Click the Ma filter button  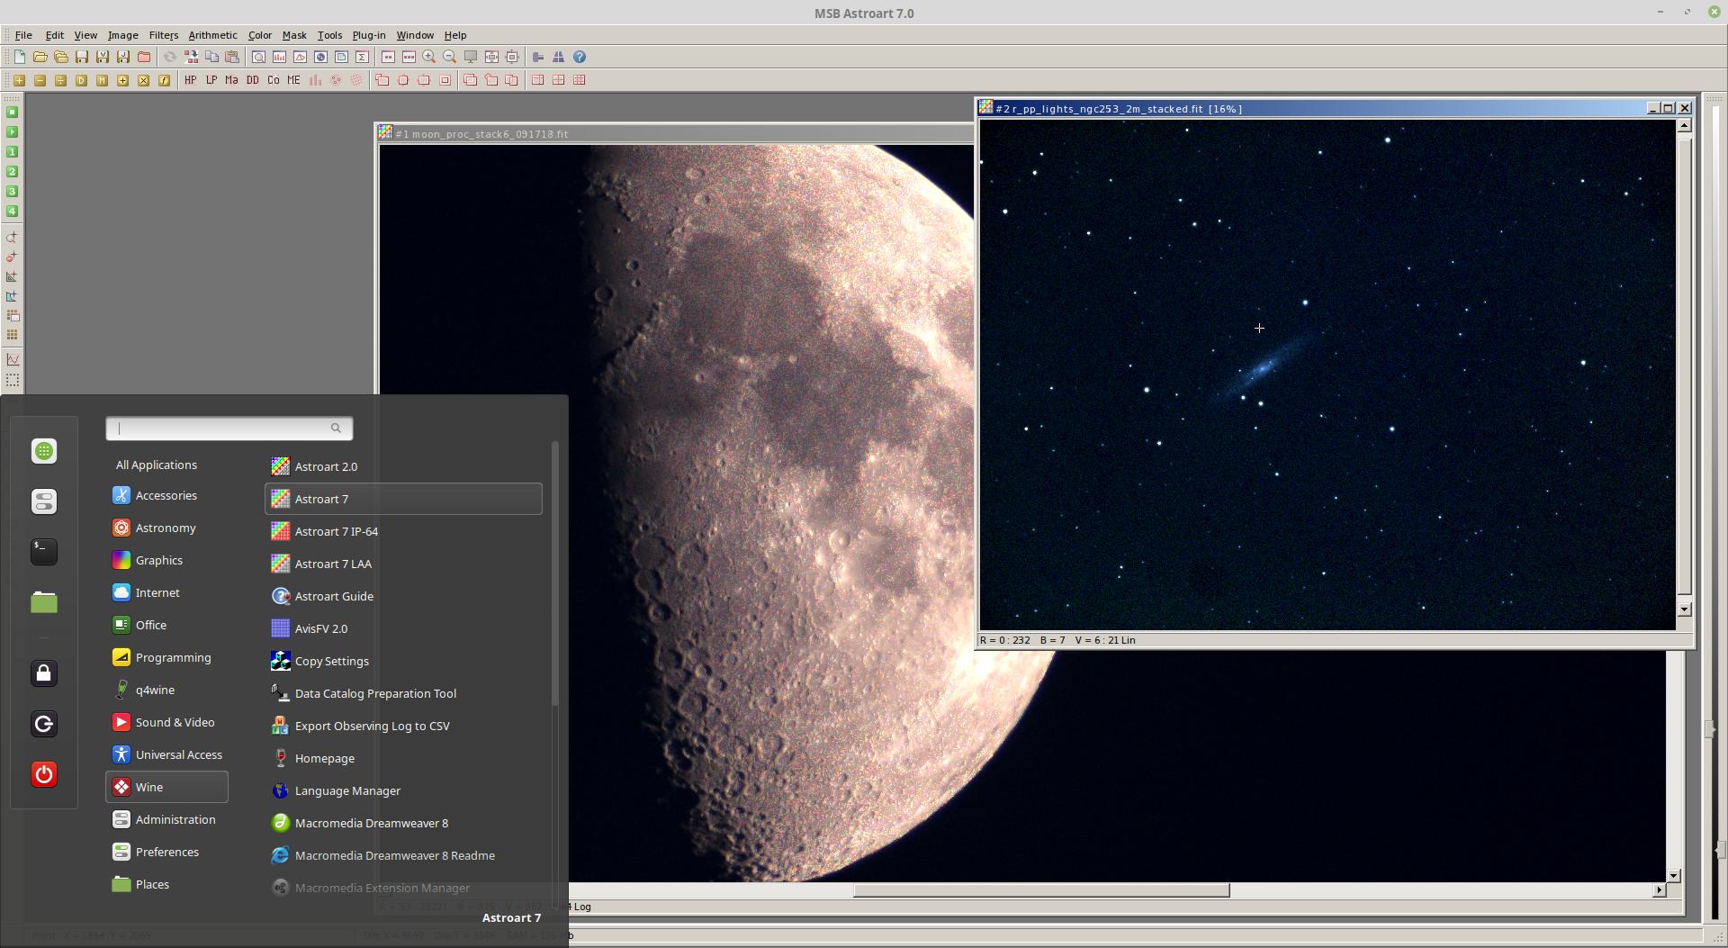(231, 80)
